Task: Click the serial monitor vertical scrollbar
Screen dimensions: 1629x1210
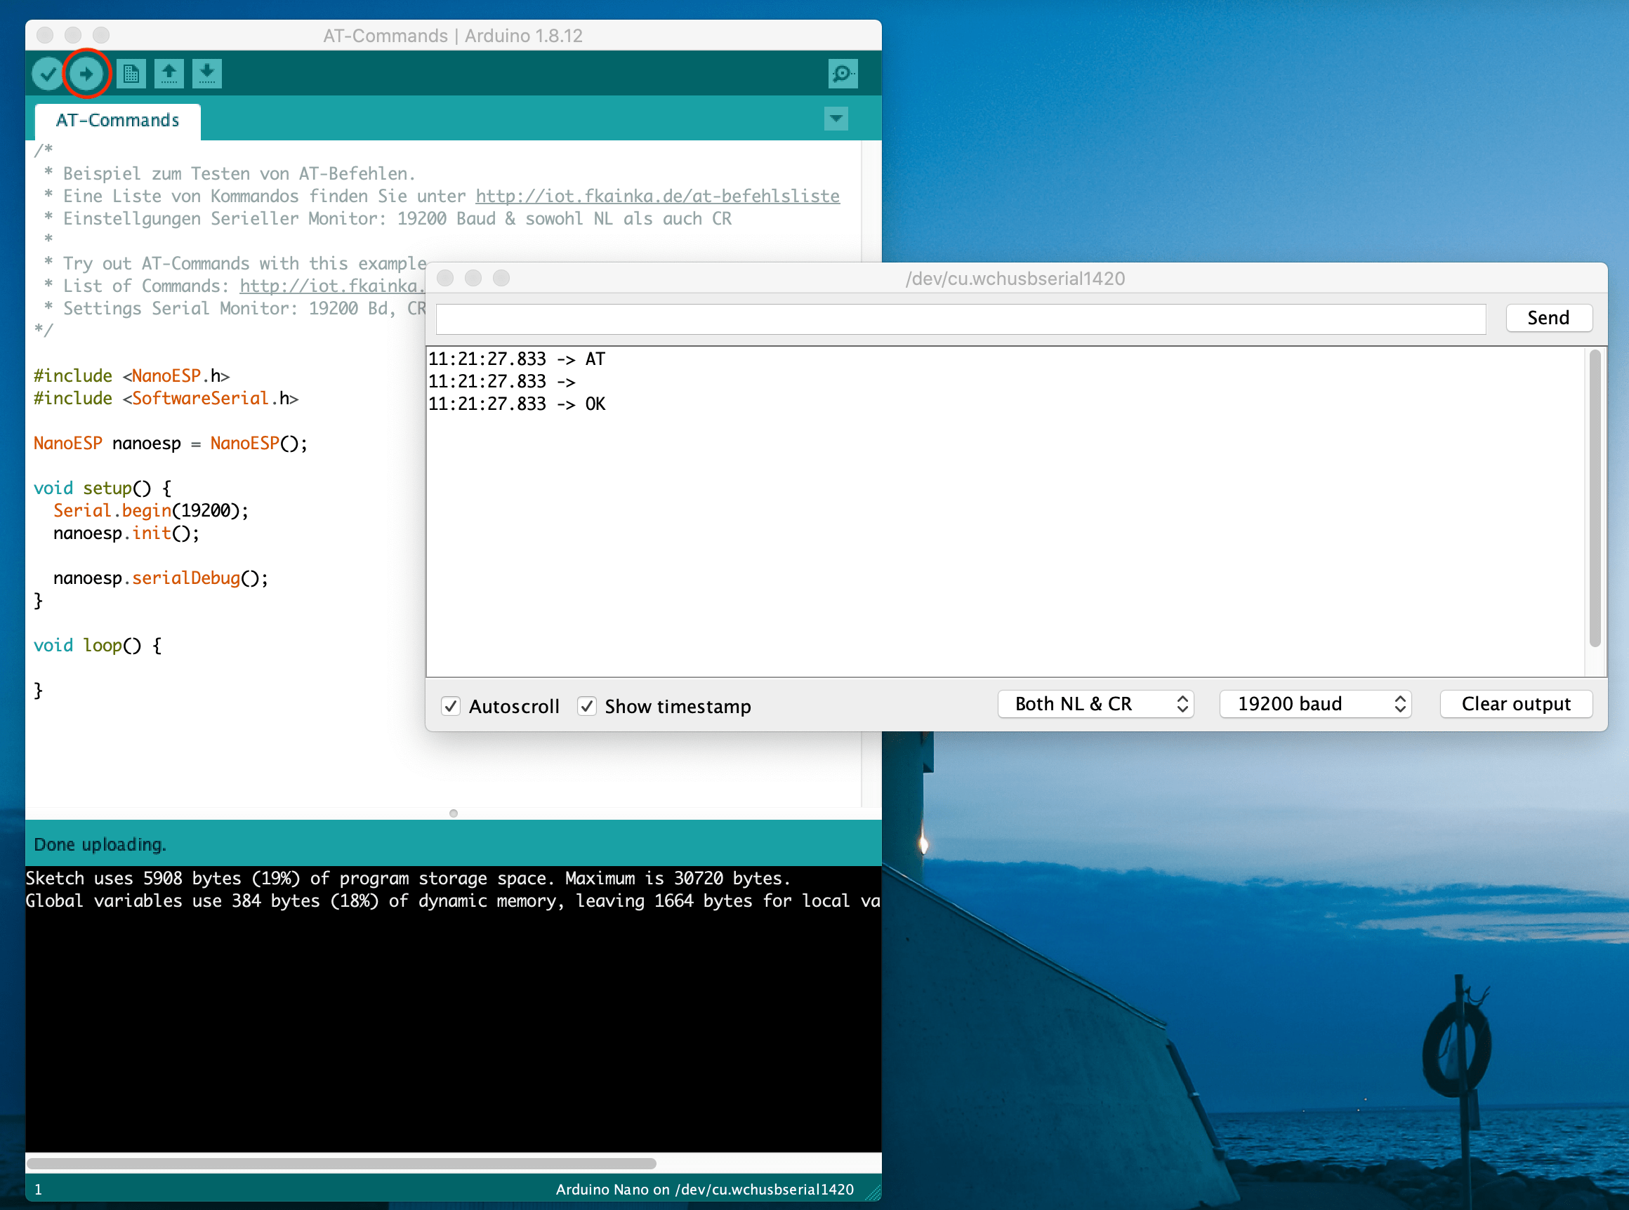Action: click(x=1595, y=498)
